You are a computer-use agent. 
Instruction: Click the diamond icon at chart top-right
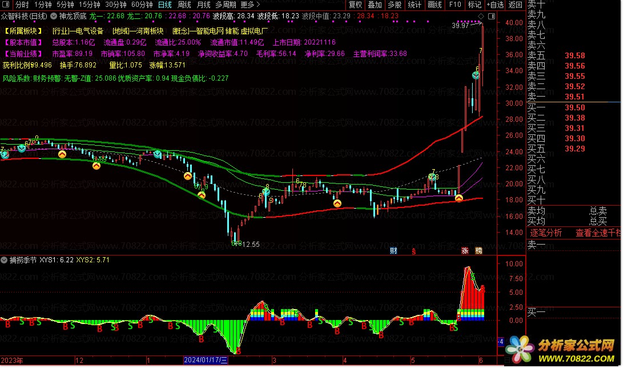click(481, 17)
